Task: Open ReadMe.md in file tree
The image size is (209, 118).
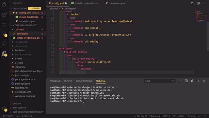Action: coord(22,88)
